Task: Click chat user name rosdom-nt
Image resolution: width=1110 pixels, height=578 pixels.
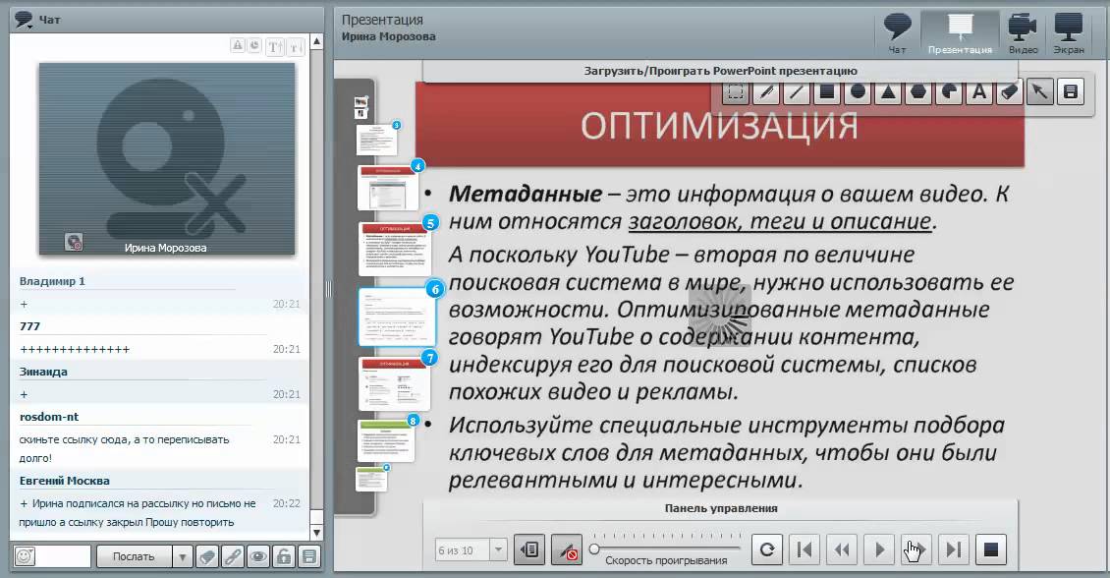Action: coord(49,417)
